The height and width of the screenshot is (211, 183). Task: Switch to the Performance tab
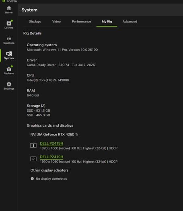81,22
